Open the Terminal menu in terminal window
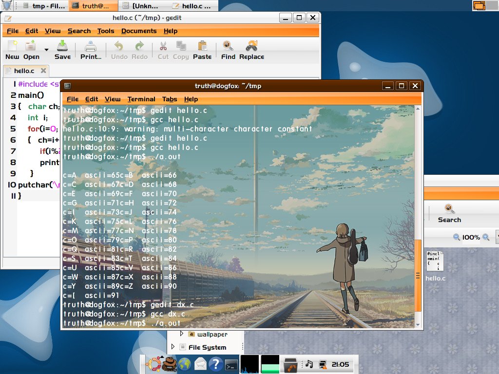499x374 pixels. tap(141, 99)
